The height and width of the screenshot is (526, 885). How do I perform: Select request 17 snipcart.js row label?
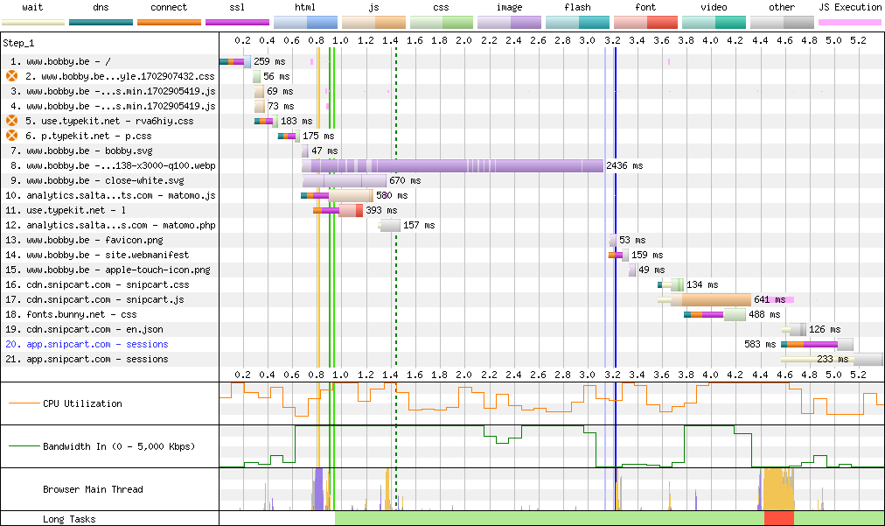pyautogui.click(x=94, y=299)
